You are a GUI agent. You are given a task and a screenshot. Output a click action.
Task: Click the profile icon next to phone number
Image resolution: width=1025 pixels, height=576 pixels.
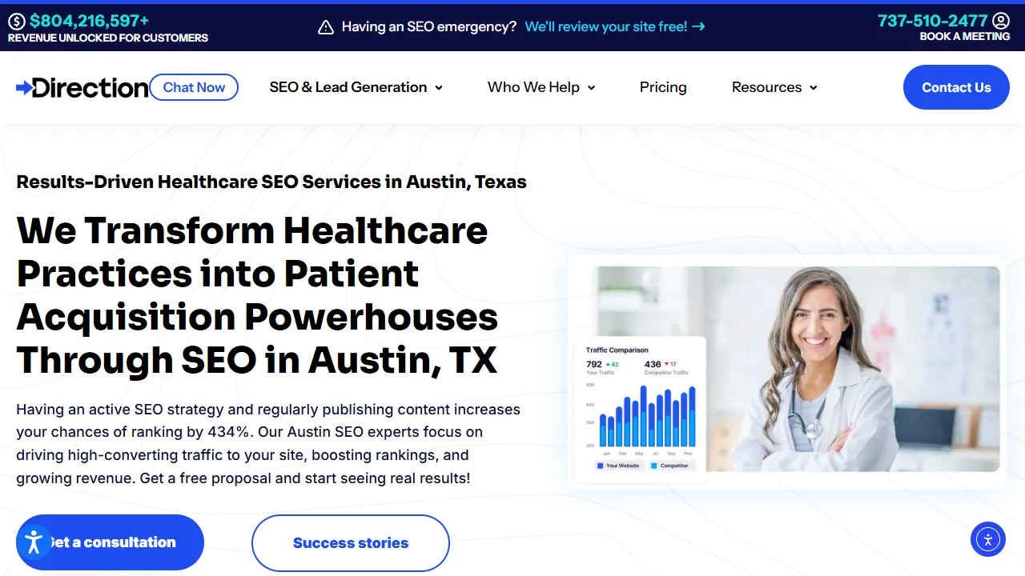[1001, 21]
